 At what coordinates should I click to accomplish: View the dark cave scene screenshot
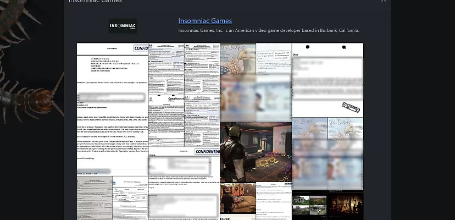pos(345,205)
